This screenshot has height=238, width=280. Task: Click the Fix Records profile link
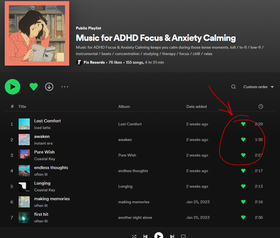coord(94,62)
